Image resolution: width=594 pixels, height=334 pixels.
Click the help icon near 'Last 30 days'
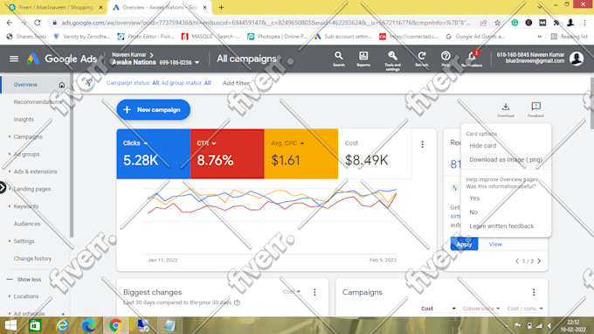(237, 303)
